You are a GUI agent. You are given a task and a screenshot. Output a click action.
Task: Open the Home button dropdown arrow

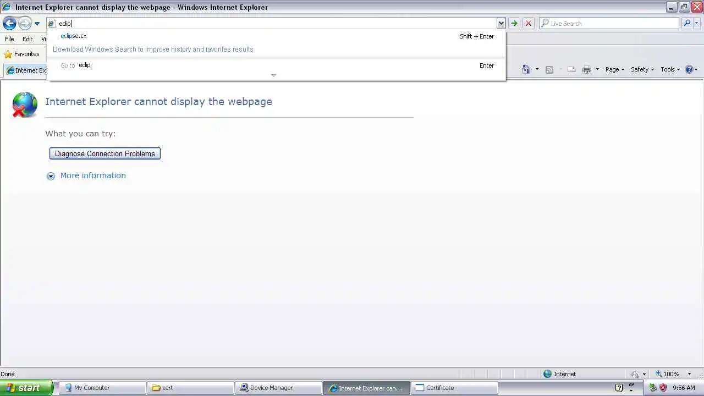pyautogui.click(x=537, y=69)
